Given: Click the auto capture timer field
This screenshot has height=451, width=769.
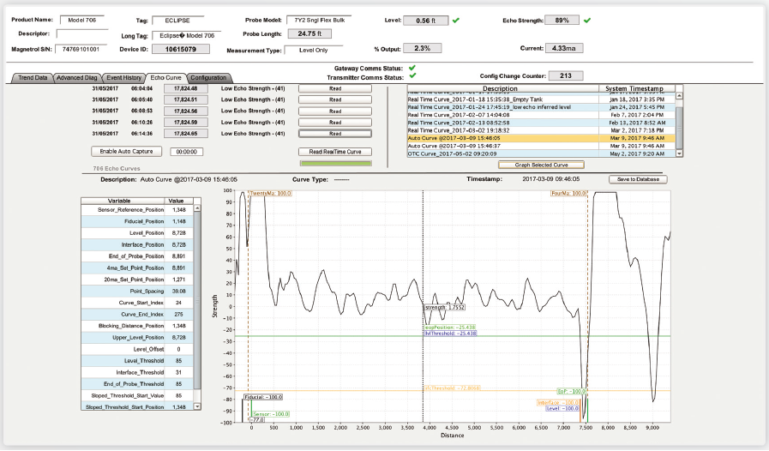Looking at the screenshot, I should point(186,151).
